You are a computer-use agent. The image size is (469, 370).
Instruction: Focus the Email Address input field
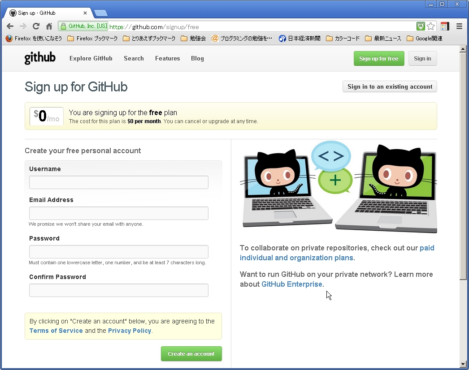(x=119, y=213)
